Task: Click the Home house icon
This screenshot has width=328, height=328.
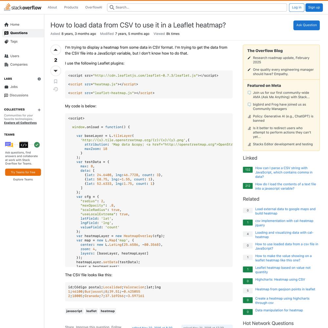Action: [7, 25]
